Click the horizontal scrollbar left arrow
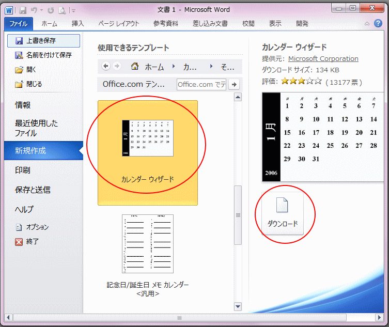 coord(8,317)
